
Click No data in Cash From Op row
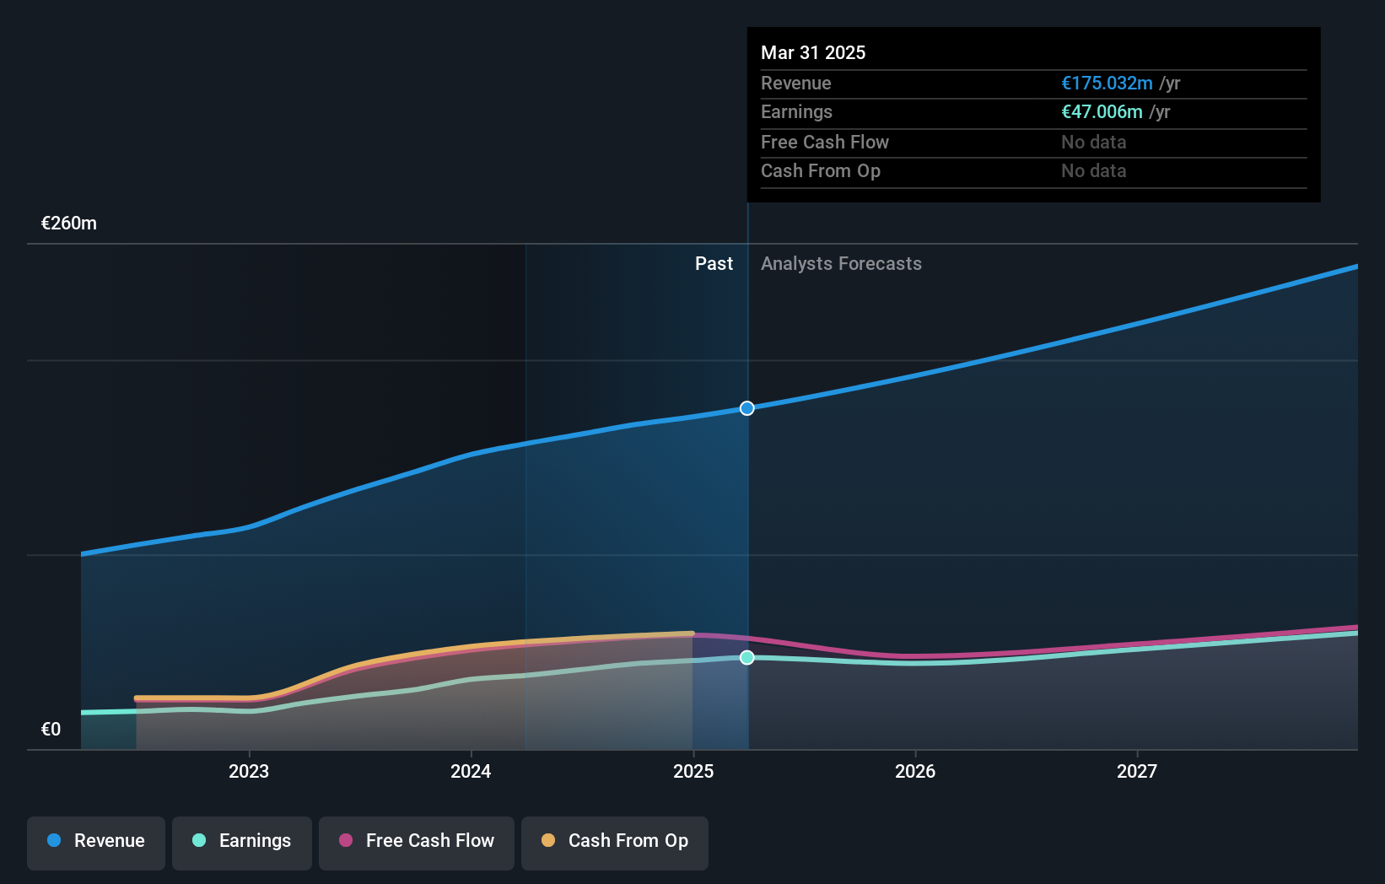[1094, 170]
